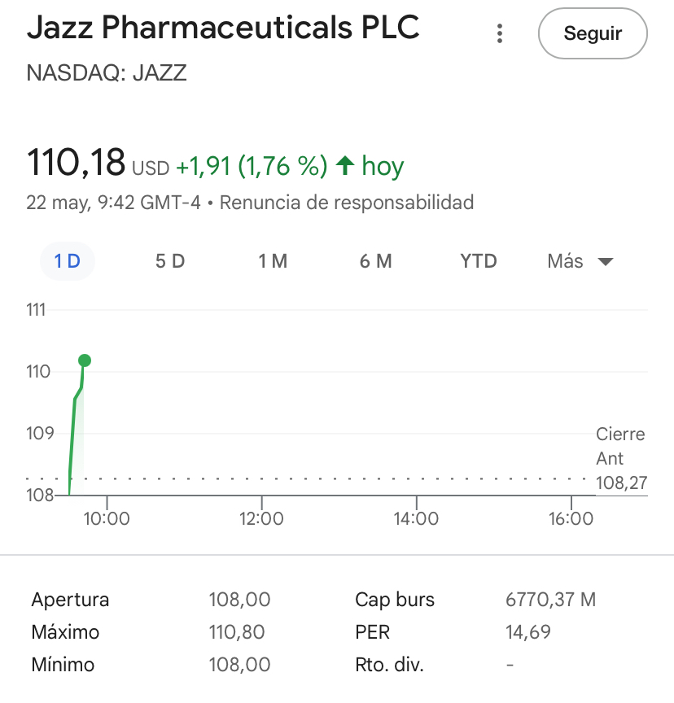The image size is (674, 703).
Task: Click the Seguir follow button
Action: pyautogui.click(x=593, y=33)
